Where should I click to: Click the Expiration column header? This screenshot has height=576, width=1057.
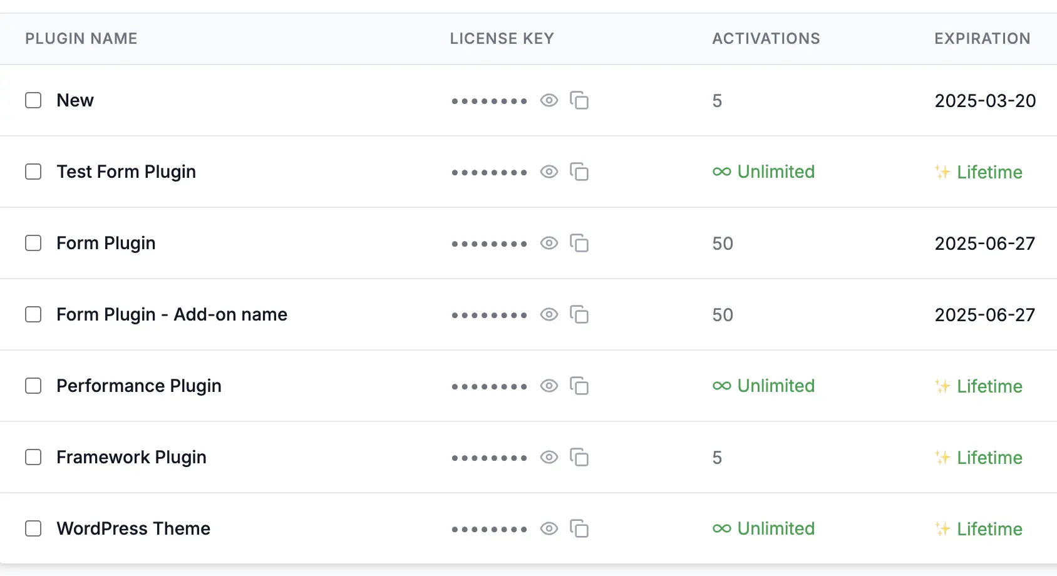982,39
